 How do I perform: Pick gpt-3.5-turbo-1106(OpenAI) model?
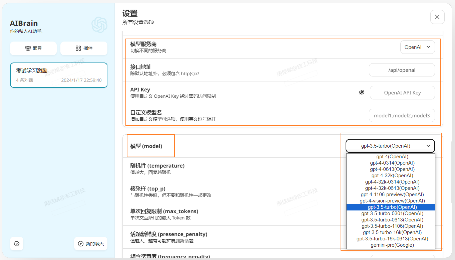pos(391,226)
